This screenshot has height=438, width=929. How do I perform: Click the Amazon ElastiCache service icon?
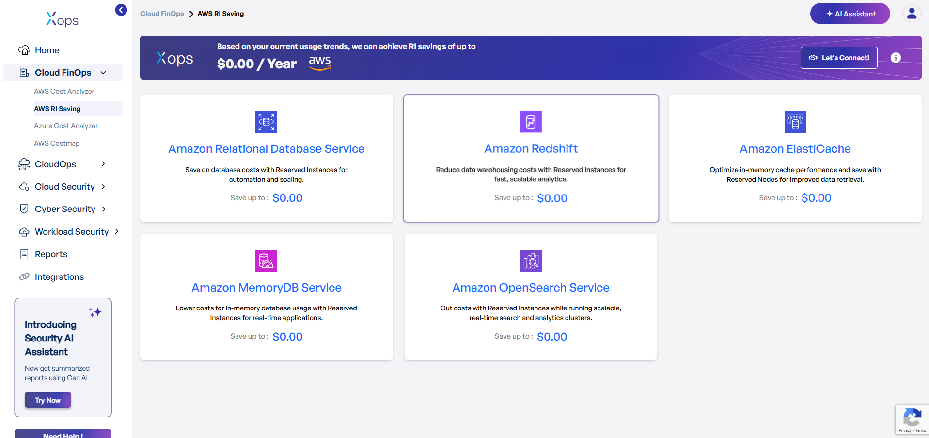[795, 122]
